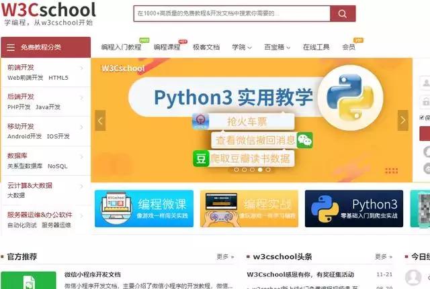This screenshot has width=430, height=289.
Task: Click the green document icon under 官方推荐
Action: coord(28,281)
